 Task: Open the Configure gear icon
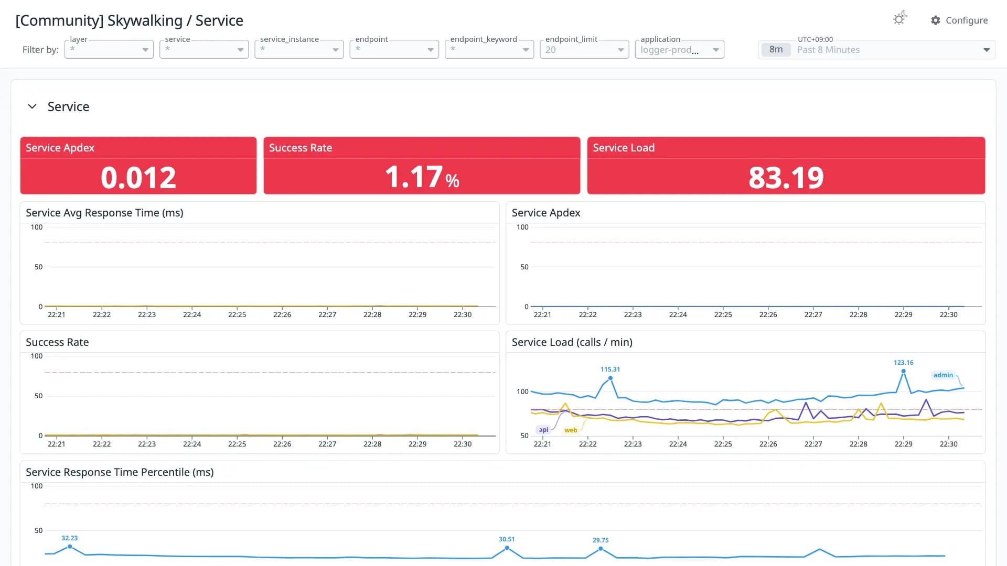936,20
